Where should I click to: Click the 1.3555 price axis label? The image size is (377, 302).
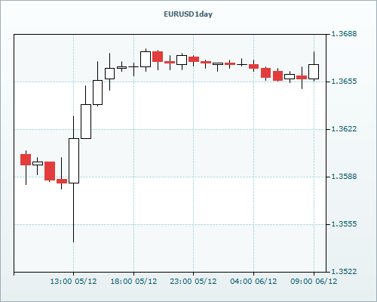click(x=344, y=224)
